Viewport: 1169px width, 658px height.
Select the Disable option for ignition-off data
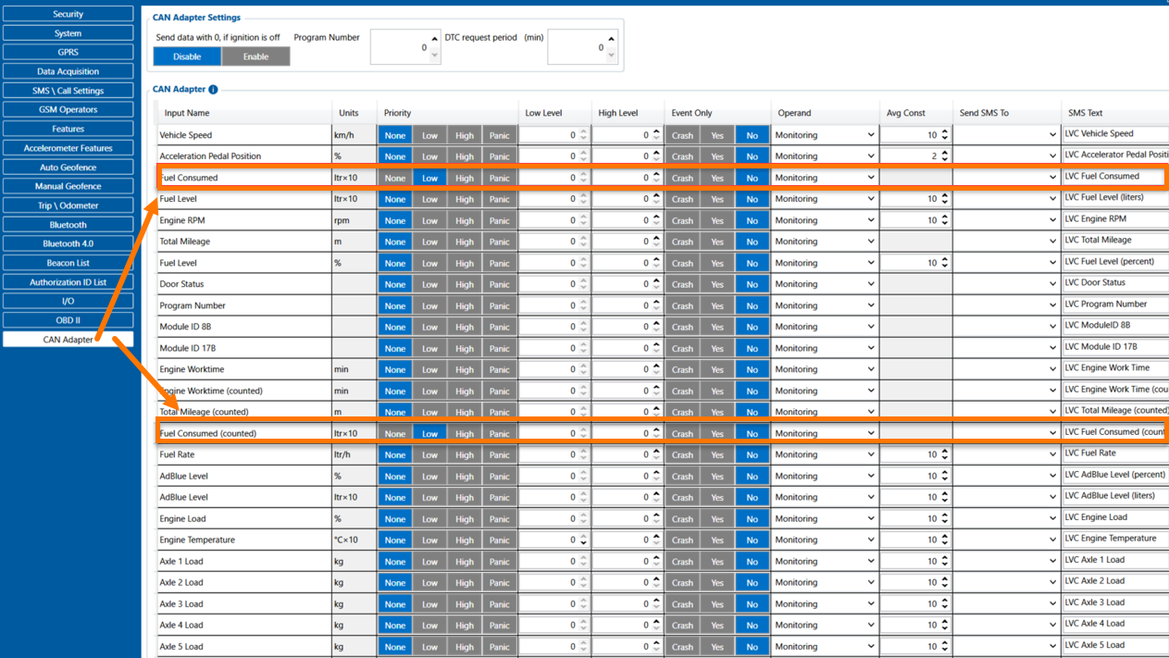187,56
